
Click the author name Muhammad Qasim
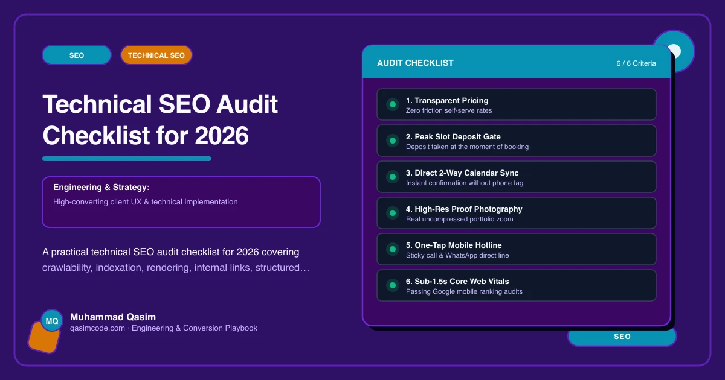pos(113,317)
